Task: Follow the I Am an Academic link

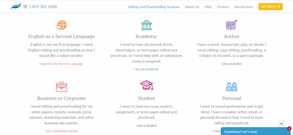Action: (146, 69)
